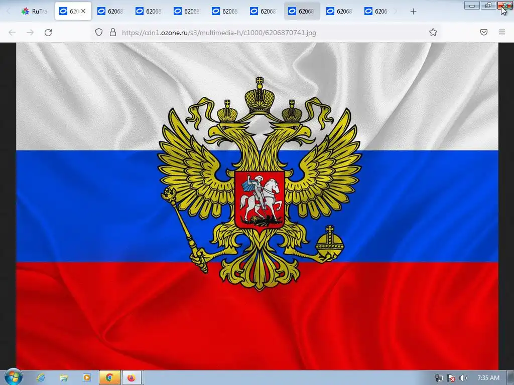514x385 pixels.
Task: Go back one page
Action: pyautogui.click(x=12, y=33)
